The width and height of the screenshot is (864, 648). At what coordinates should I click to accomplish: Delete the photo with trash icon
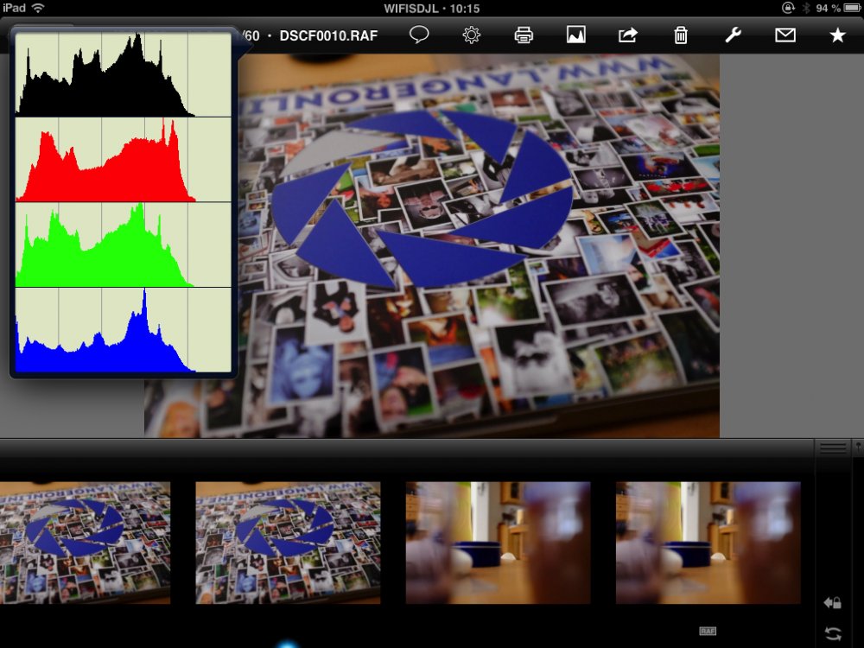click(x=681, y=35)
